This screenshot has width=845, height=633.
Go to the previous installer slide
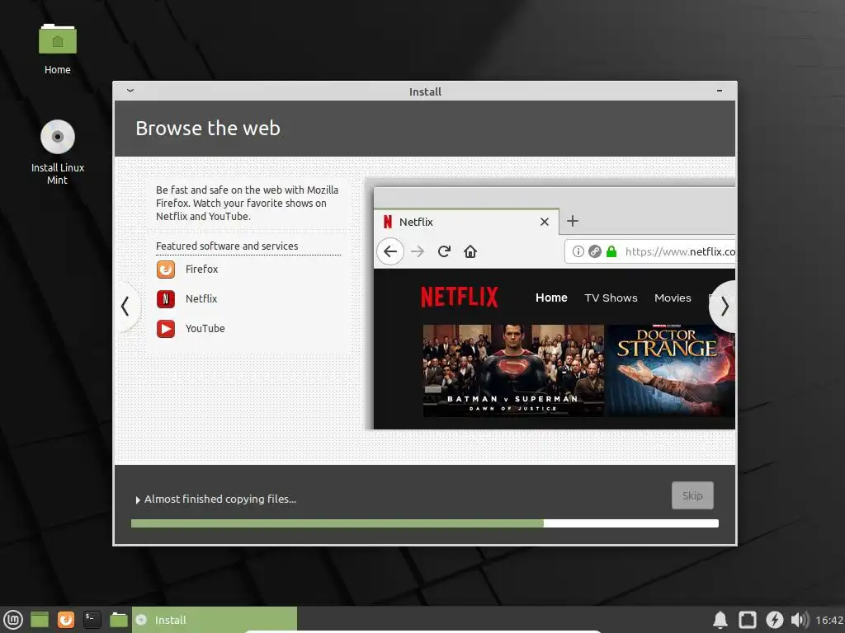125,307
